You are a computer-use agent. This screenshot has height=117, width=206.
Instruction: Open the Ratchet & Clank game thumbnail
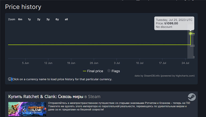[x=27, y=109]
